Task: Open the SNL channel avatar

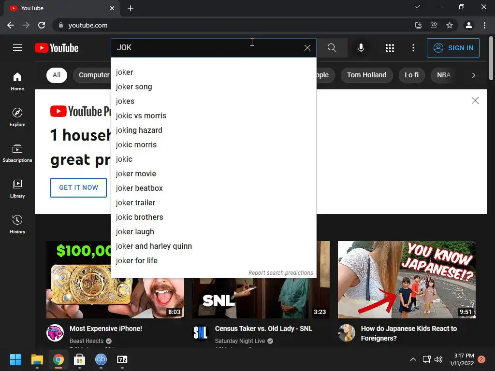Action: point(201,333)
